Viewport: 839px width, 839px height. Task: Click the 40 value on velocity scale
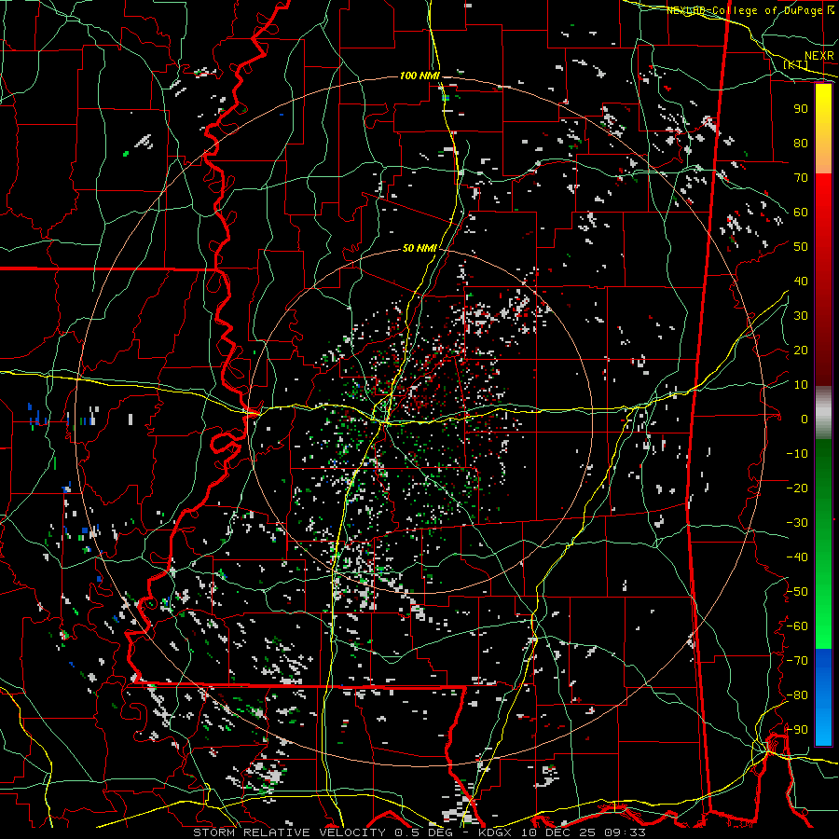click(x=801, y=281)
